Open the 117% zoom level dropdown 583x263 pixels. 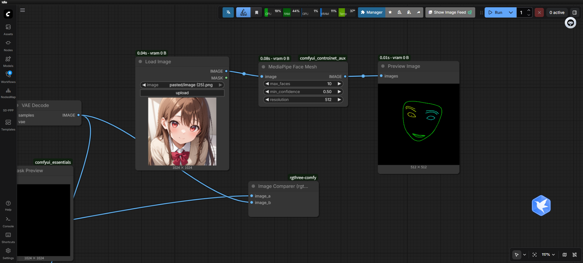click(x=548, y=255)
